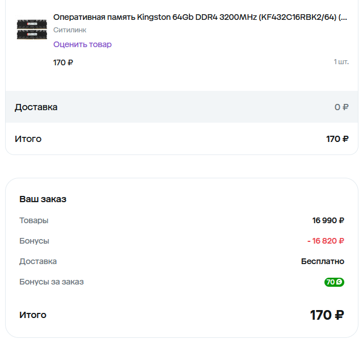Click the Kingston RAM product thumbnail

coord(31,30)
